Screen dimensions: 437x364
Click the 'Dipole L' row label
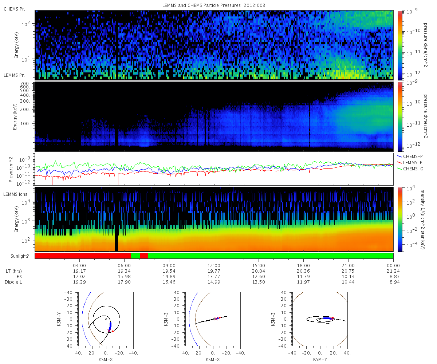pos(14,282)
